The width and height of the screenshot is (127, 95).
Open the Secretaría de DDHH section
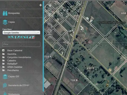tap(16, 85)
